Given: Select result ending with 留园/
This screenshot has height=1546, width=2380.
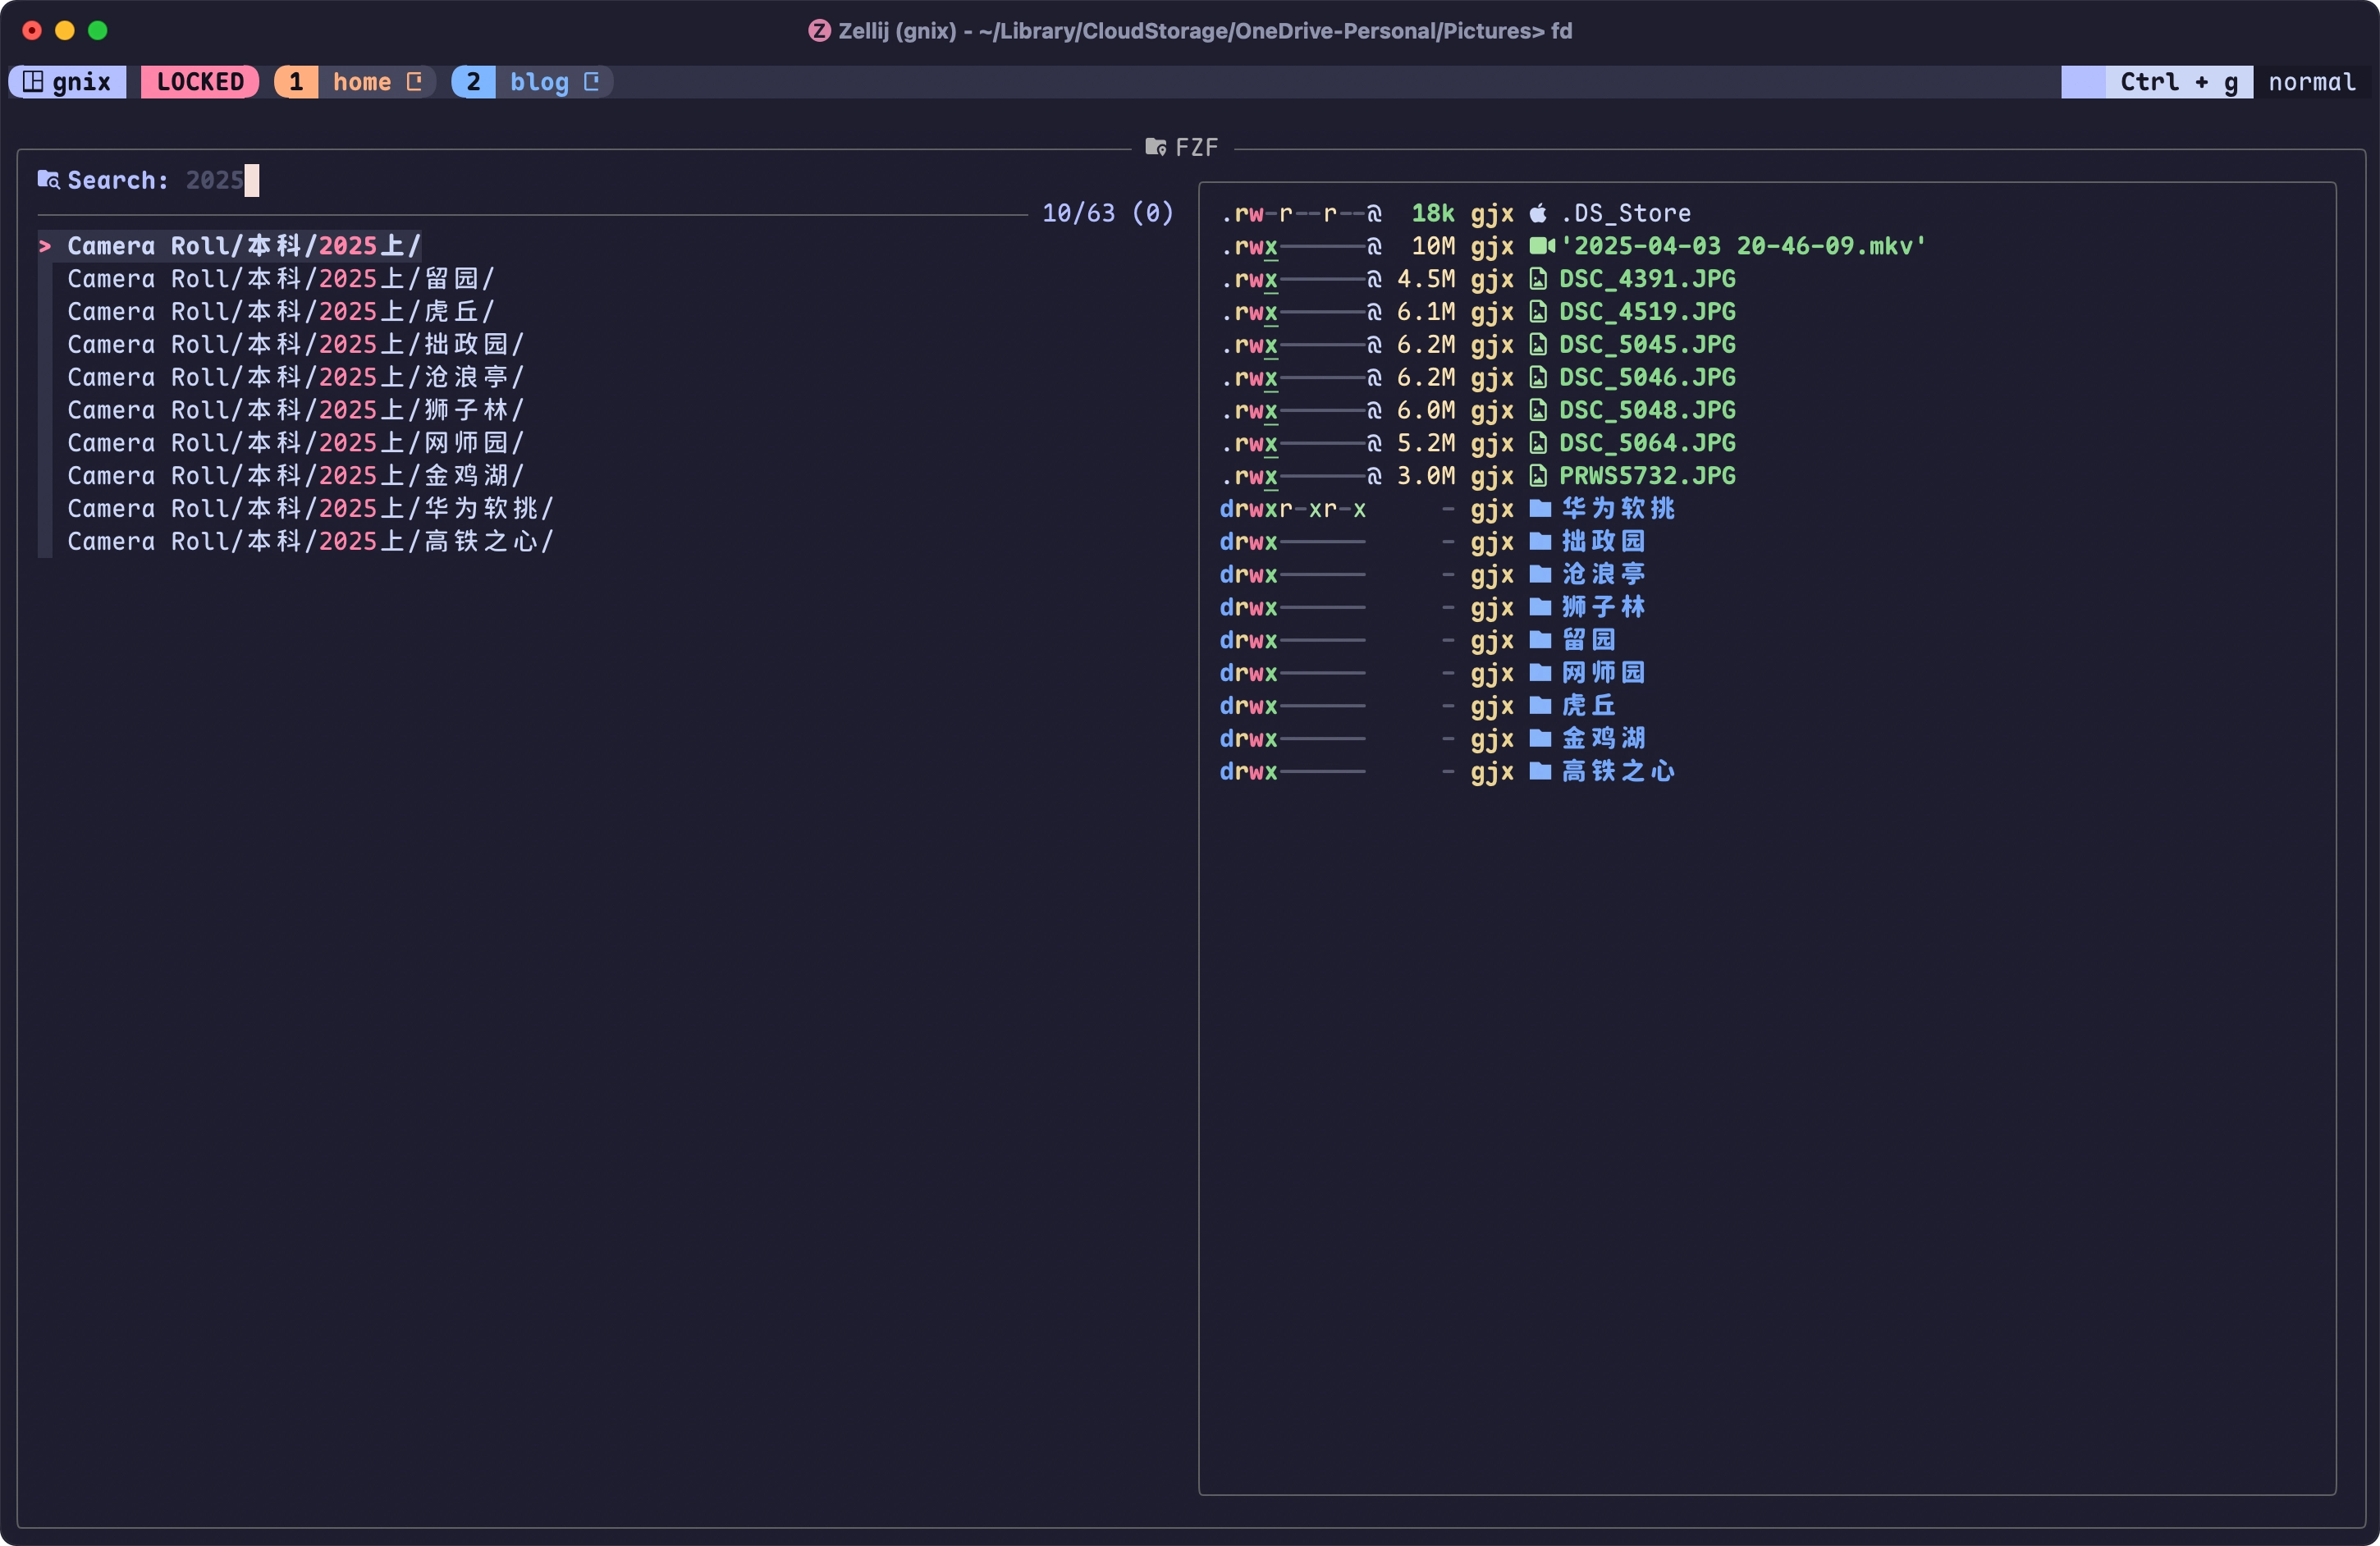Looking at the screenshot, I should pyautogui.click(x=280, y=279).
